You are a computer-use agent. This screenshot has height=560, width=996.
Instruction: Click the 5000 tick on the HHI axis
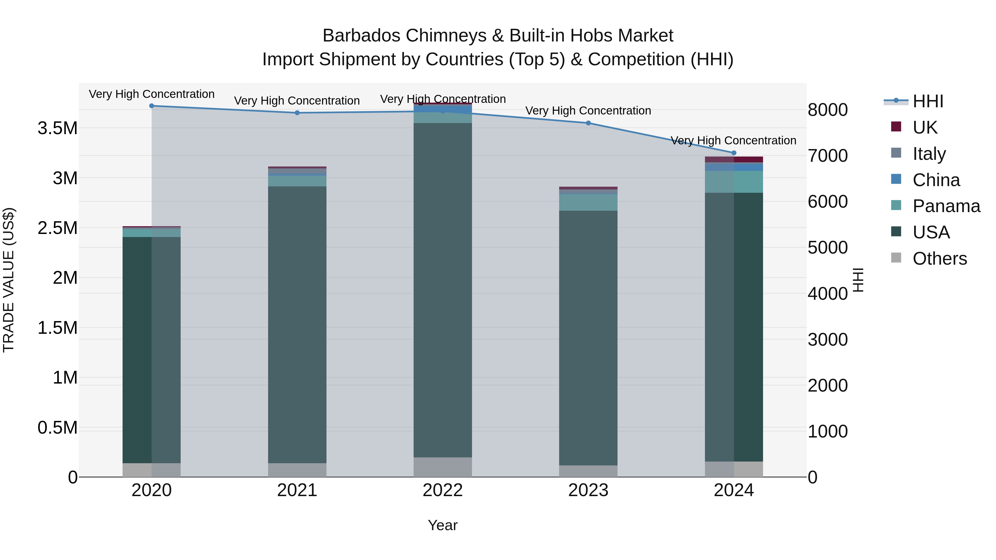point(828,248)
